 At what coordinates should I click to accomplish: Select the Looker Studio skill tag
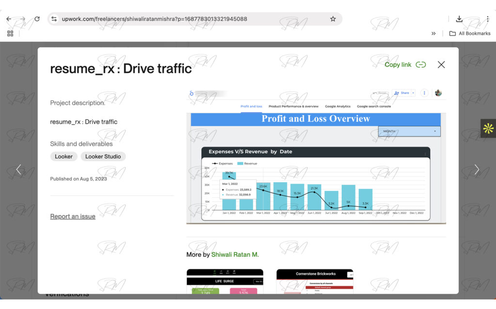pos(103,157)
